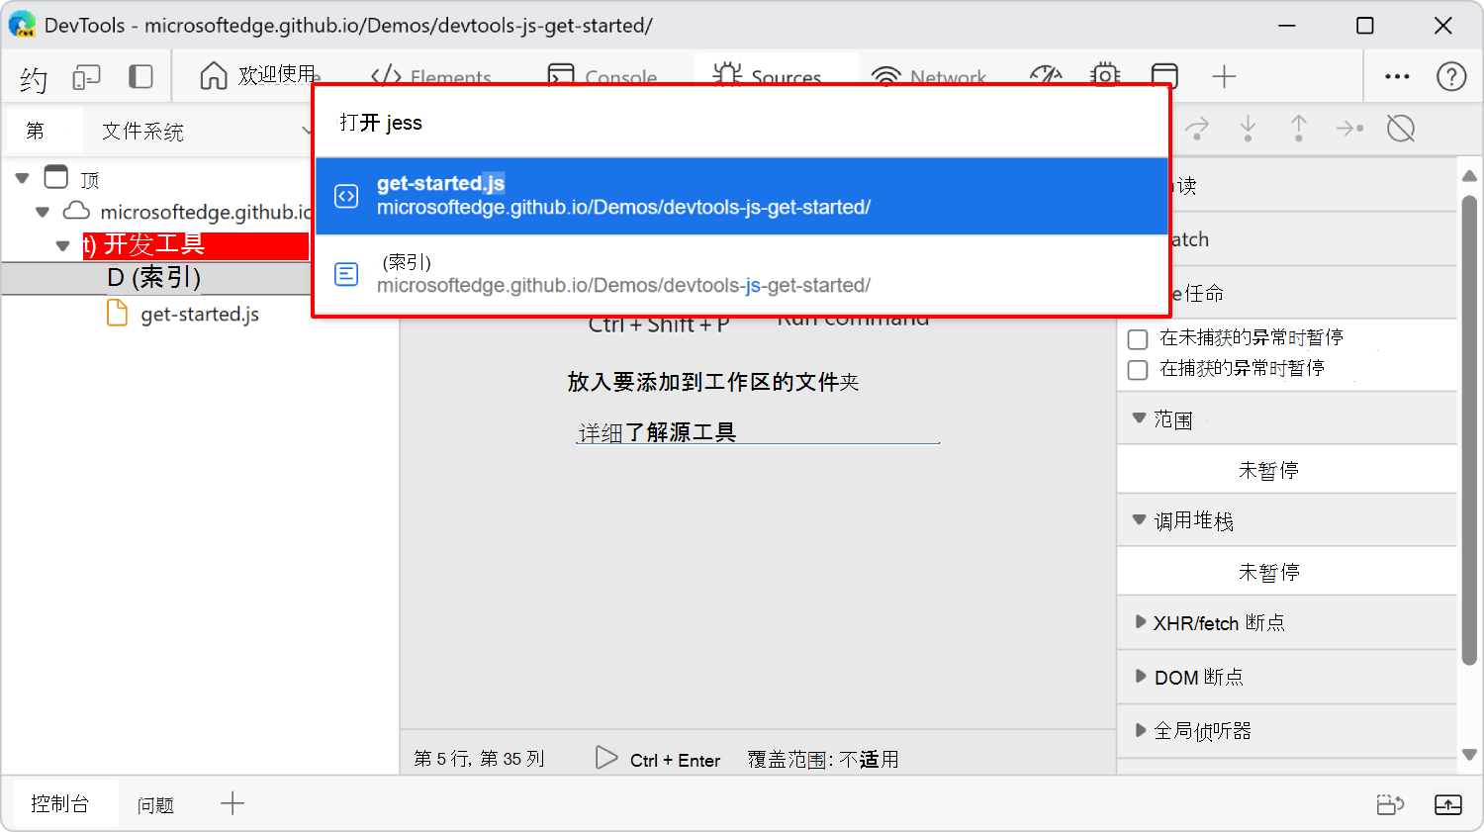Click the device emulation toggle icon
This screenshot has height=832, width=1484.
coord(87,77)
